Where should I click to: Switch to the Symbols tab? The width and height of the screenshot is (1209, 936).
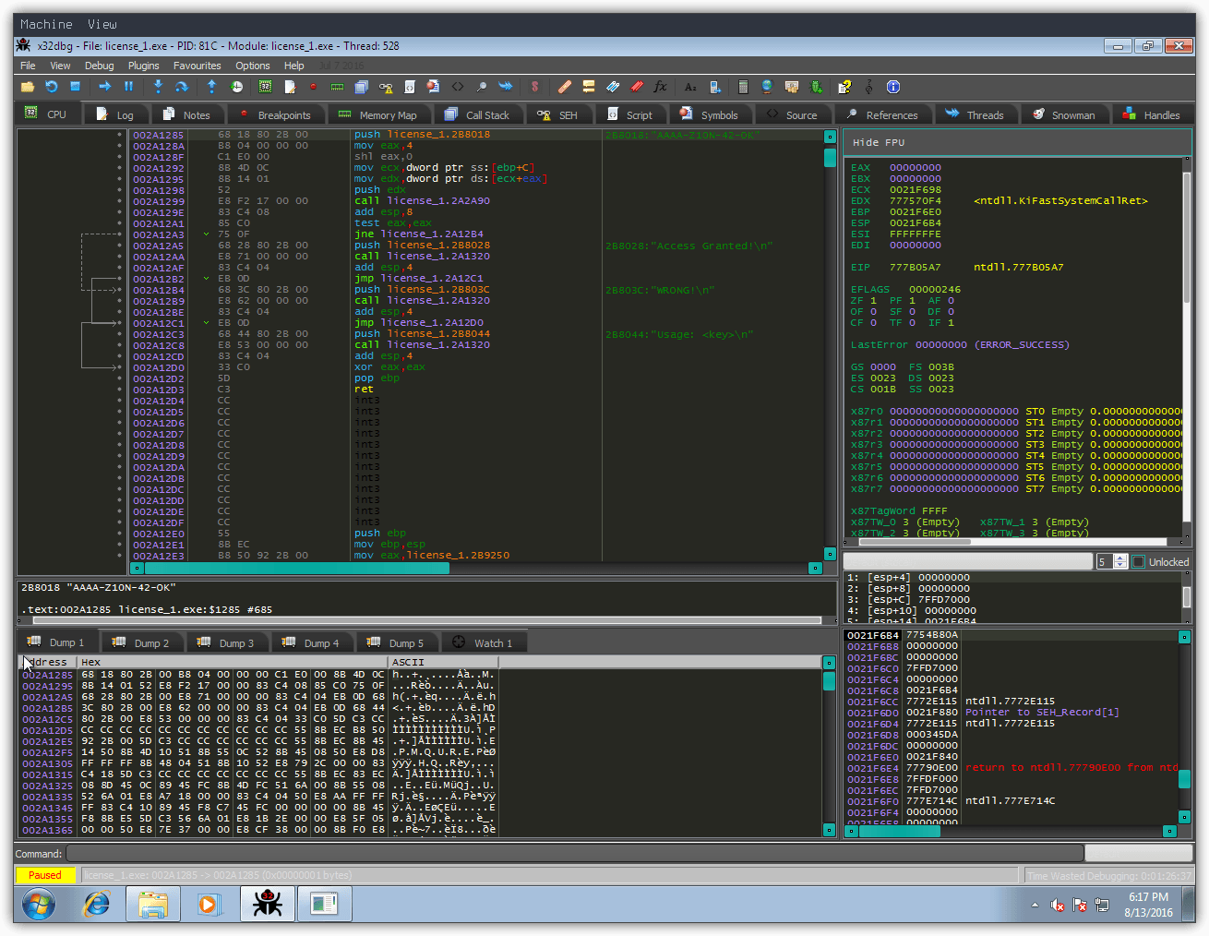710,114
